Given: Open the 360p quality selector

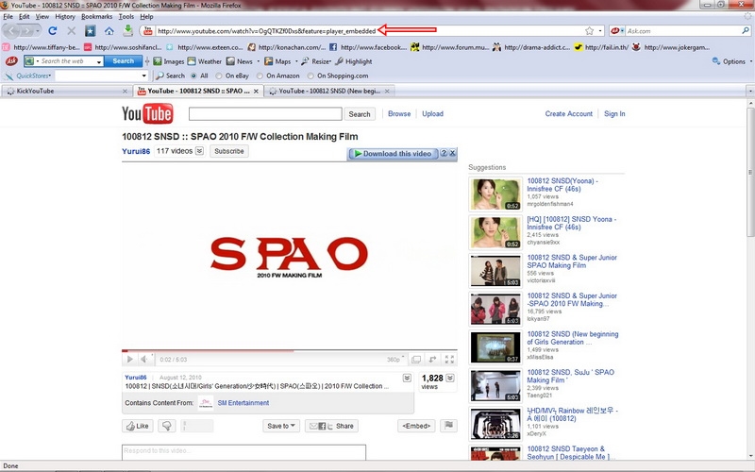Looking at the screenshot, I should (x=394, y=360).
